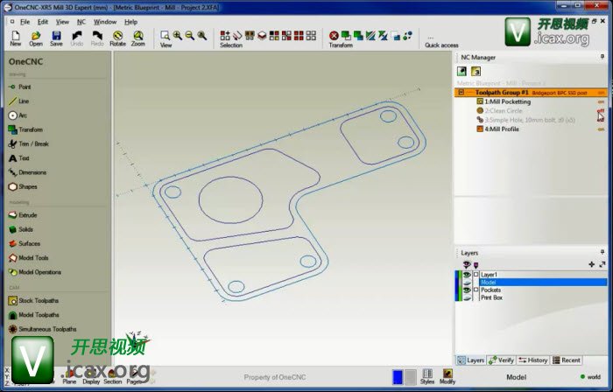Image resolution: width=613 pixels, height=392 pixels.
Task: Switch to the Recent tab
Action: coord(566,360)
